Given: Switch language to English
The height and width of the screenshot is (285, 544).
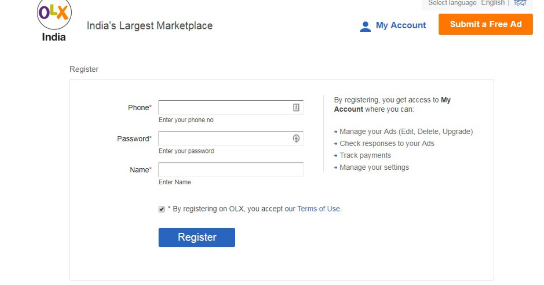Looking at the screenshot, I should pos(493,3).
